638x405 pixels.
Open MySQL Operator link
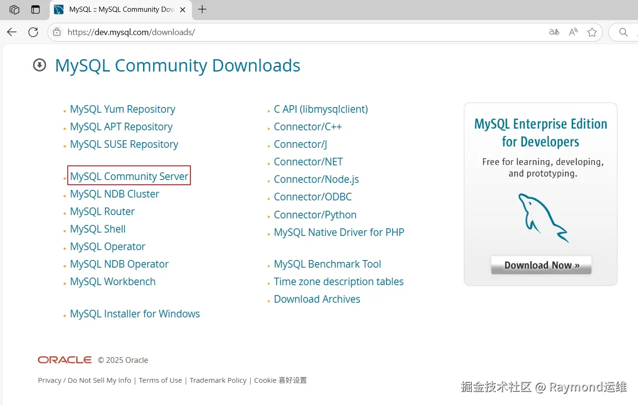108,247
